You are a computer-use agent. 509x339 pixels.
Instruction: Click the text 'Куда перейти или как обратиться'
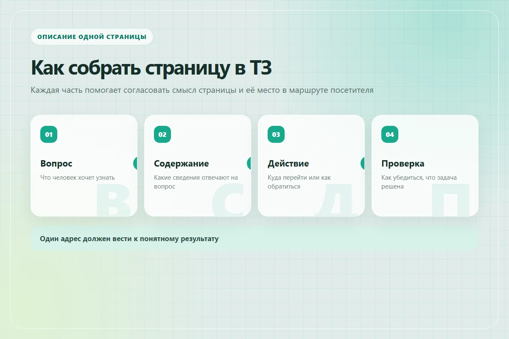(299, 182)
